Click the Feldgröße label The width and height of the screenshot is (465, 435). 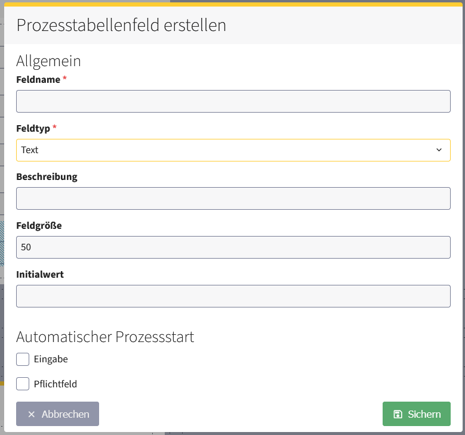click(39, 226)
